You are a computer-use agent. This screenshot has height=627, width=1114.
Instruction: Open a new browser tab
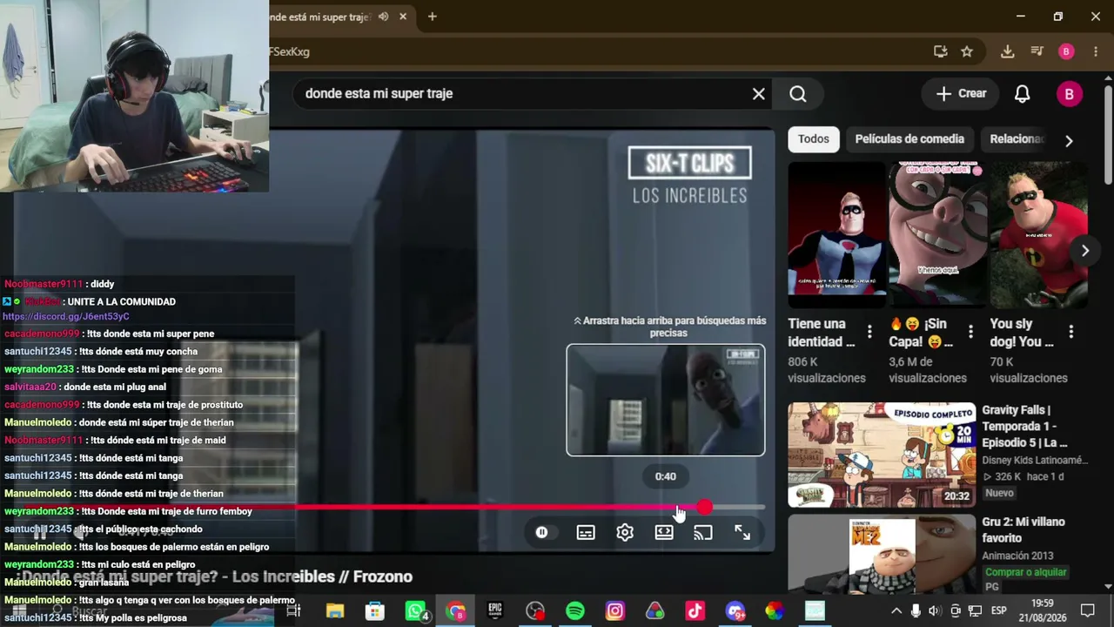pos(432,17)
